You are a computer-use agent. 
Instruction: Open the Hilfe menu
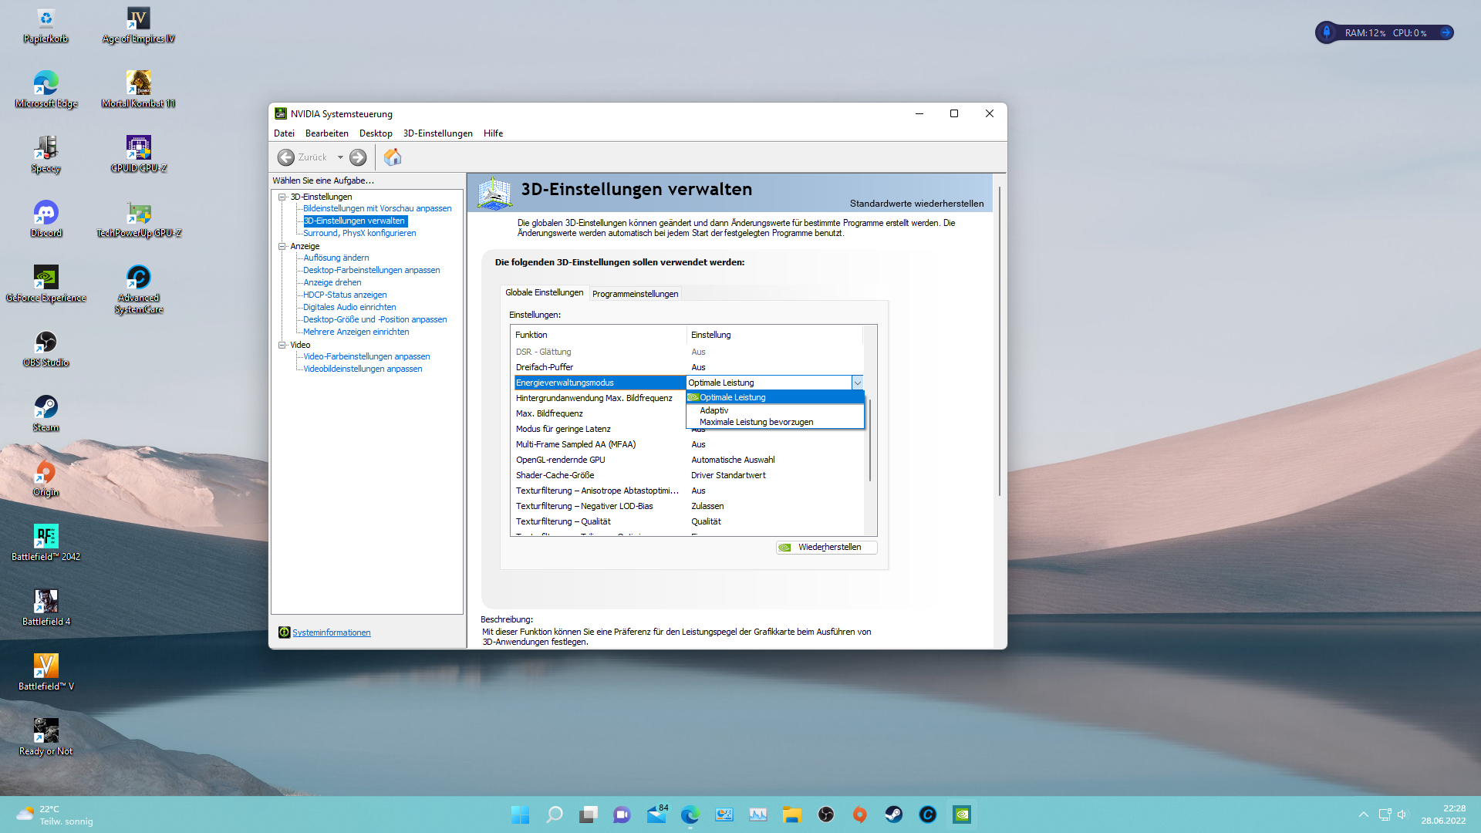[494, 133]
